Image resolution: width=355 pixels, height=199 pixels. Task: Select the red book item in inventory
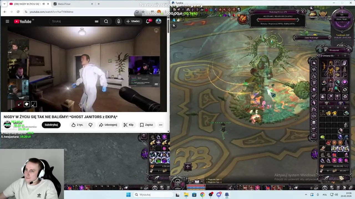[328, 143]
